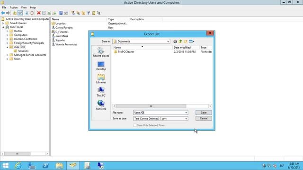
Task: Click the Windows Start button
Action: click(x=5, y=166)
